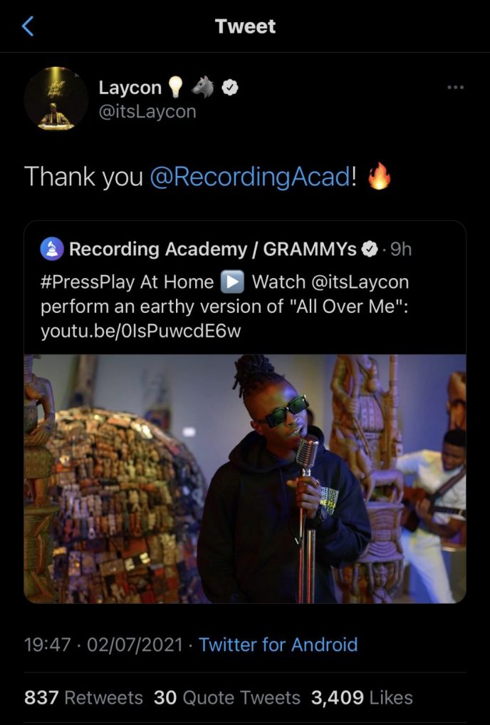Screen dimensions: 490x725
Task: View the 837 Retweets list
Action: coord(83,698)
